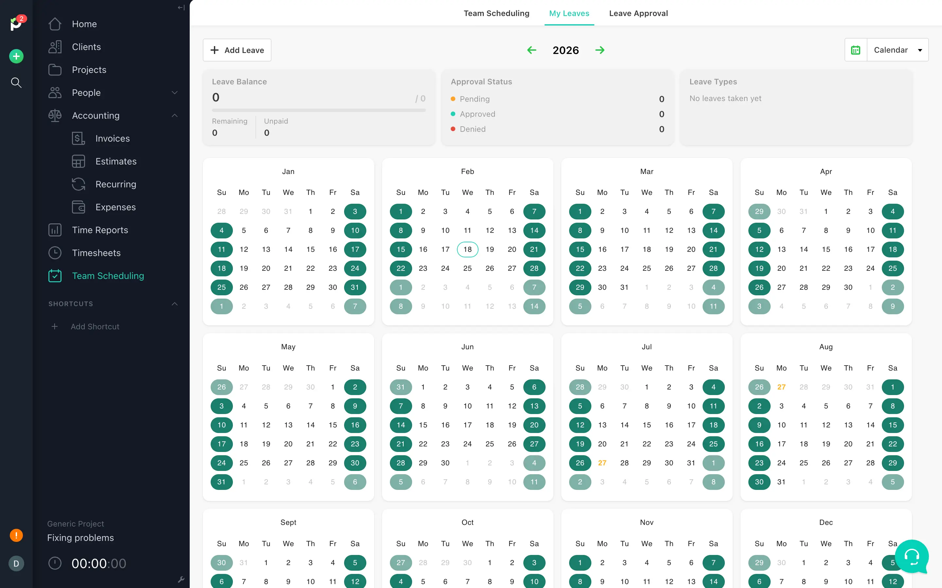Click the Remaining leave count
This screenshot has height=588, width=942.
tap(215, 133)
